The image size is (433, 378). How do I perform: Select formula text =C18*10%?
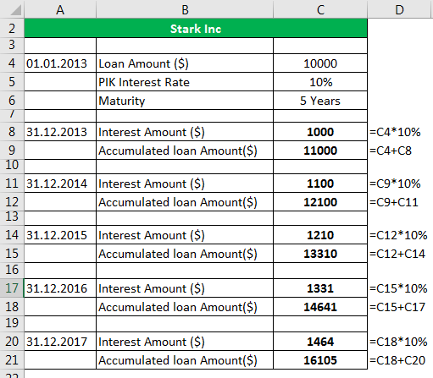(398, 342)
